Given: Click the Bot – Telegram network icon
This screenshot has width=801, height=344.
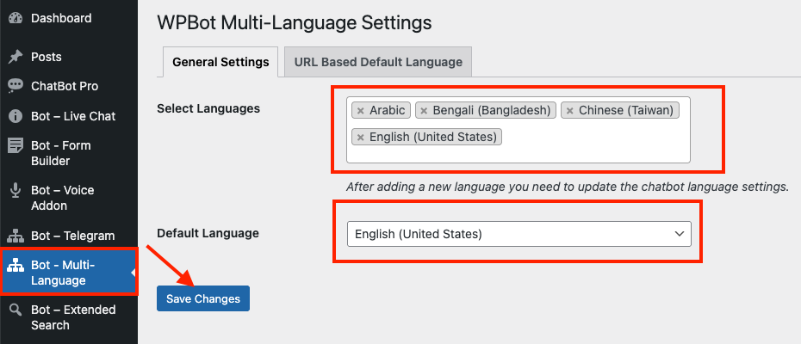Looking at the screenshot, I should click(x=16, y=236).
